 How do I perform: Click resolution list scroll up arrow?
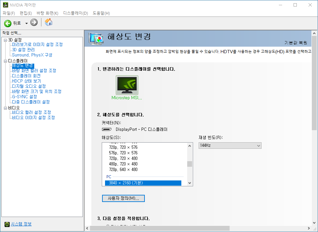click(189, 146)
